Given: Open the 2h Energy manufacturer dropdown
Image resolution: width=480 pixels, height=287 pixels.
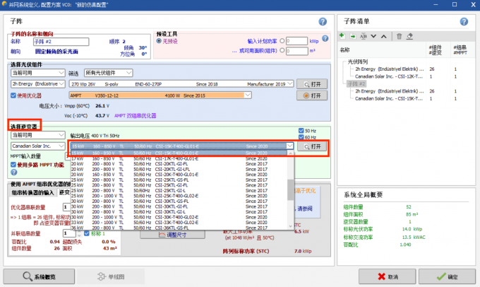Looking at the screenshot, I should pyautogui.click(x=37, y=83).
